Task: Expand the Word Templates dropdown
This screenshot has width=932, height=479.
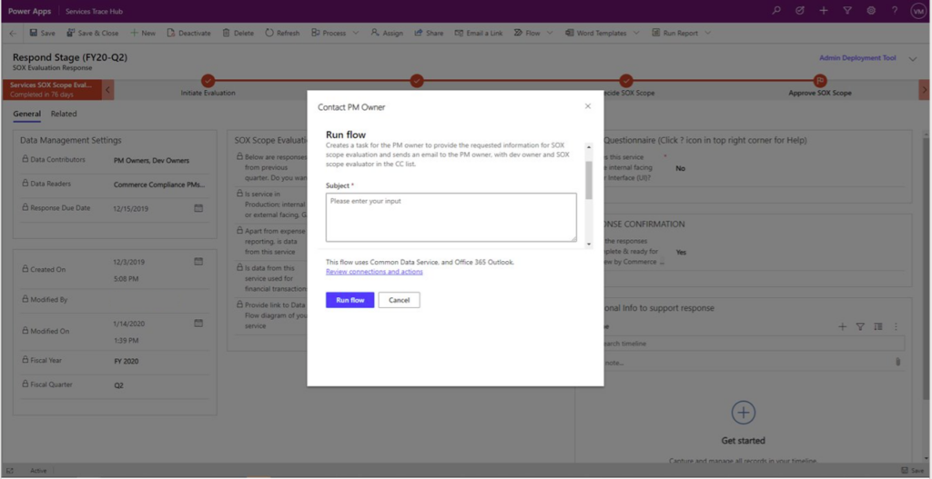Action: tap(636, 34)
